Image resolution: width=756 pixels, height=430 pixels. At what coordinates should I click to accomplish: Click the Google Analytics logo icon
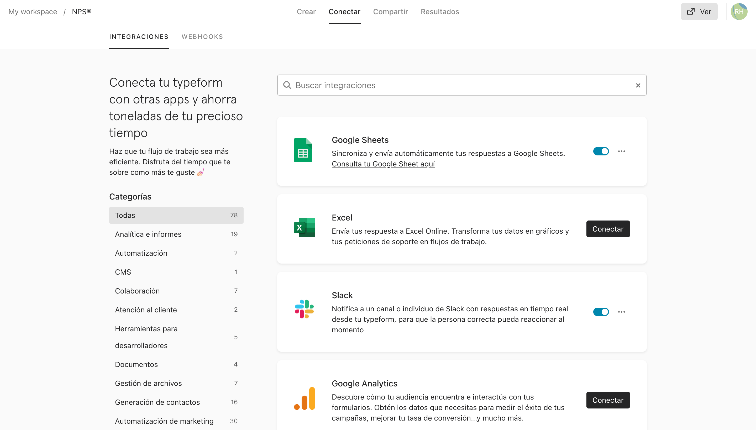coord(304,398)
